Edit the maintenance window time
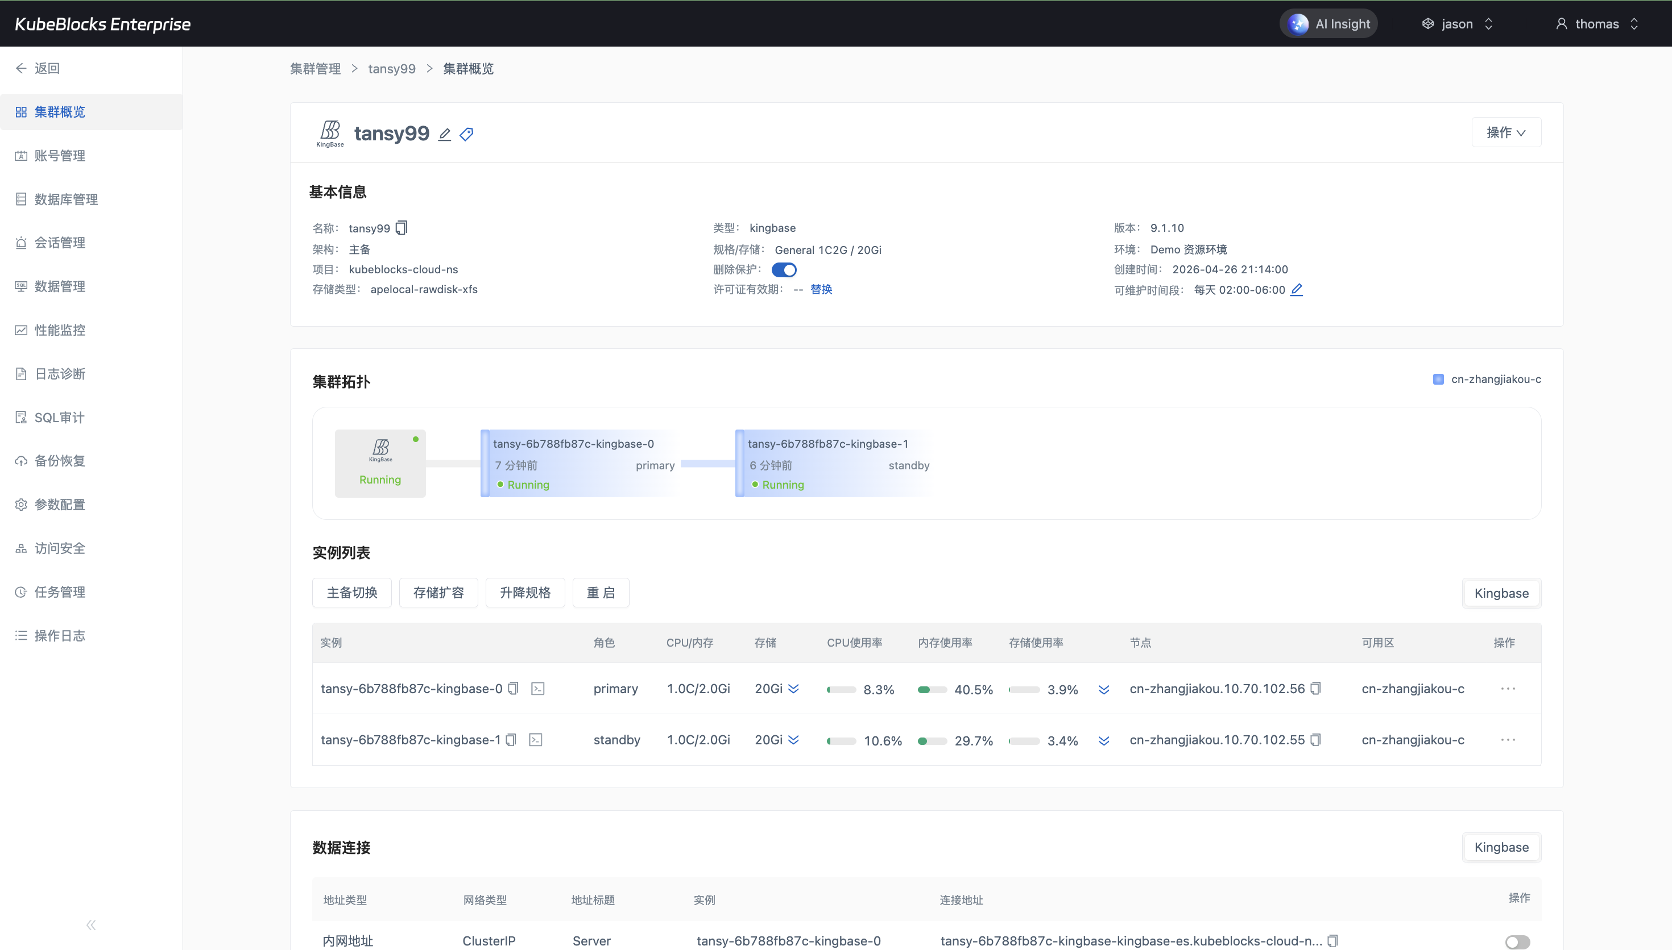 pyautogui.click(x=1297, y=289)
